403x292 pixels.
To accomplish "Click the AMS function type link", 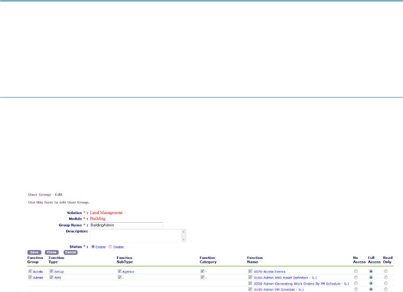I will point(58,278).
